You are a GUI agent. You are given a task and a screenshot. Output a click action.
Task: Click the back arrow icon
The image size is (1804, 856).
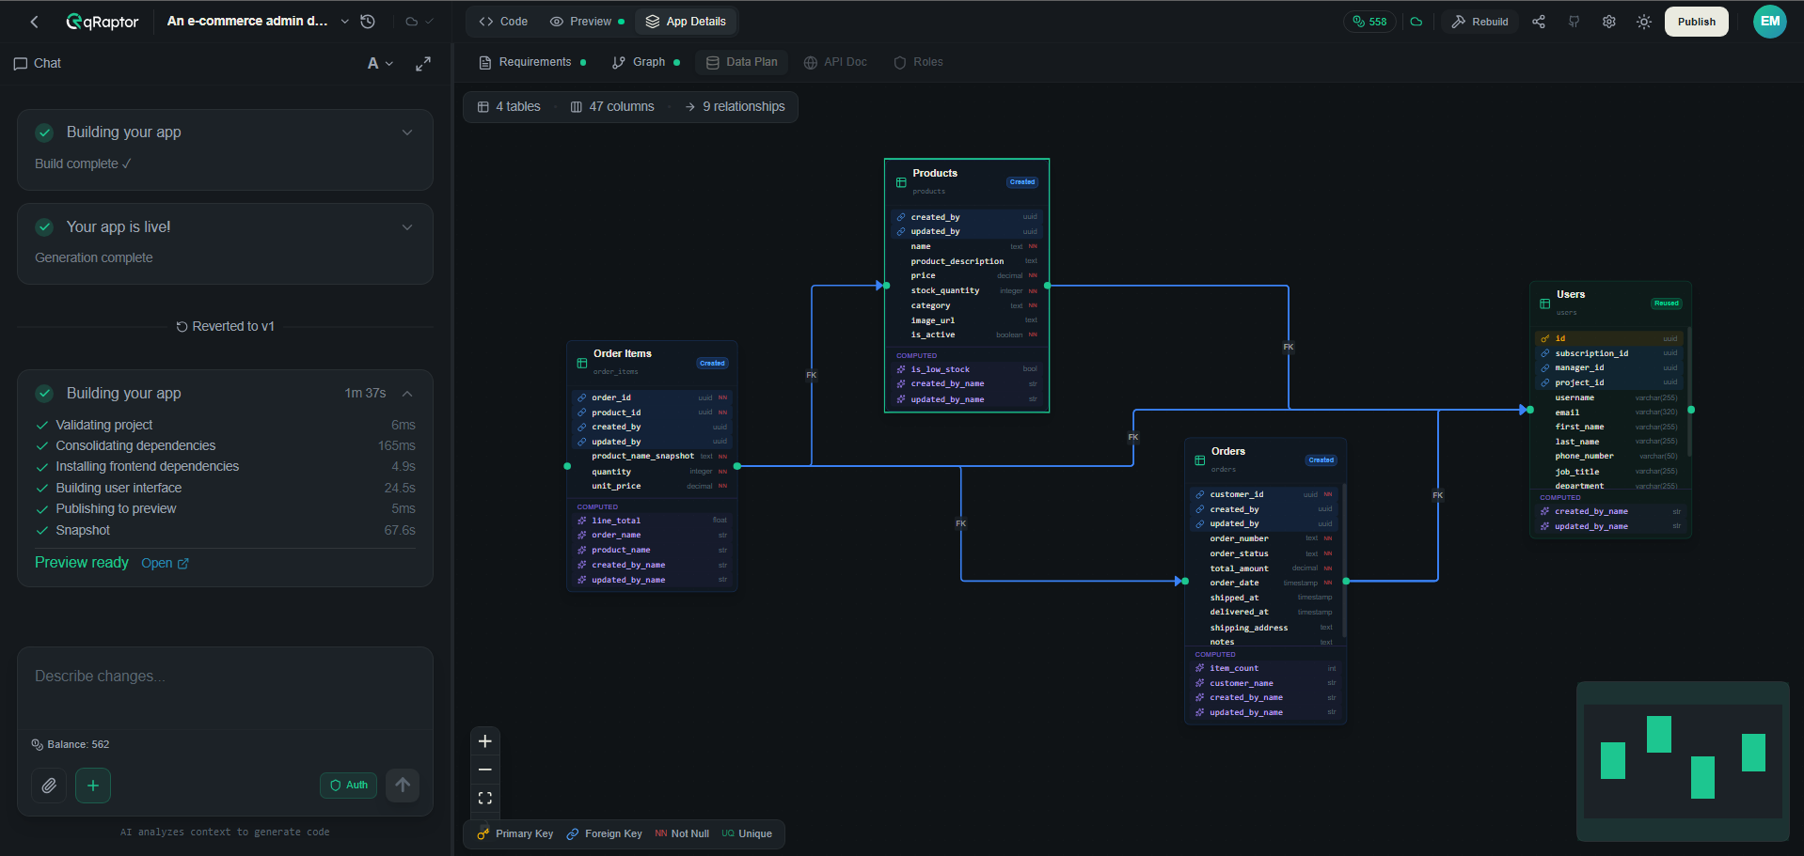34,22
